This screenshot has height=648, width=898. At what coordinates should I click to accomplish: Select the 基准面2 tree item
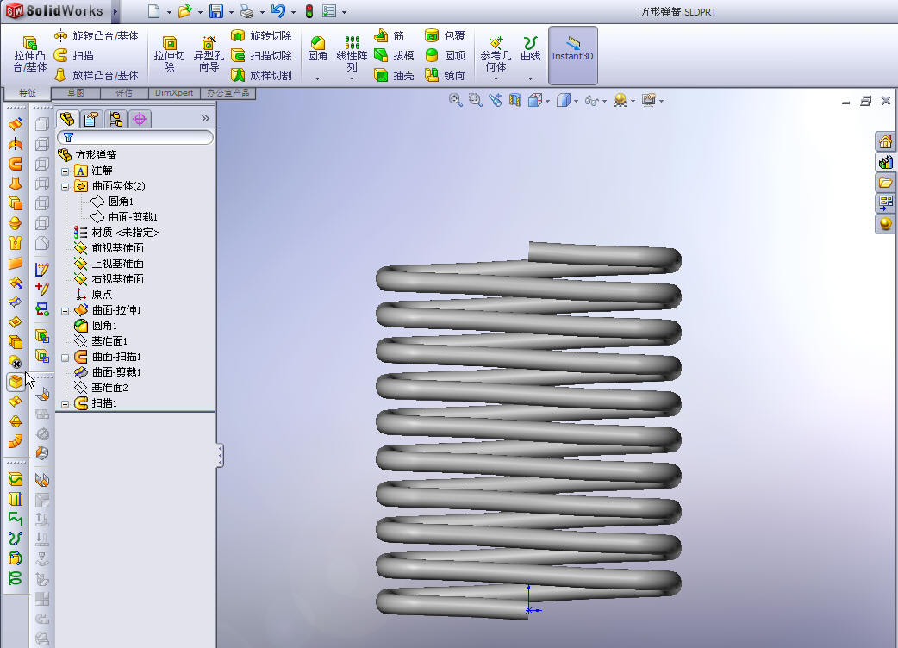102,388
